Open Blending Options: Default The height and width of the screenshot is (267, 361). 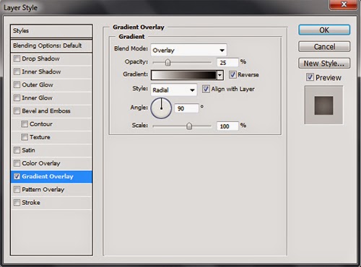51,45
